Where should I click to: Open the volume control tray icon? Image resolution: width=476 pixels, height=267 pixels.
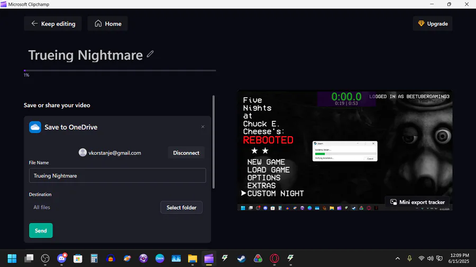[x=431, y=258]
